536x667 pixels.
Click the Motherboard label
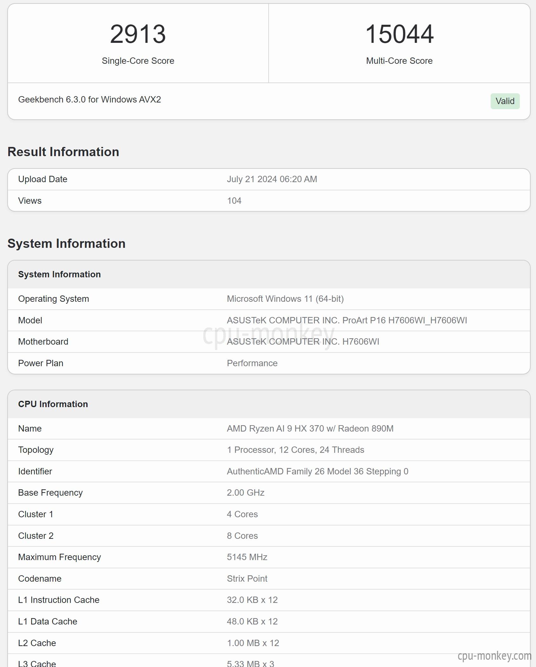point(43,341)
